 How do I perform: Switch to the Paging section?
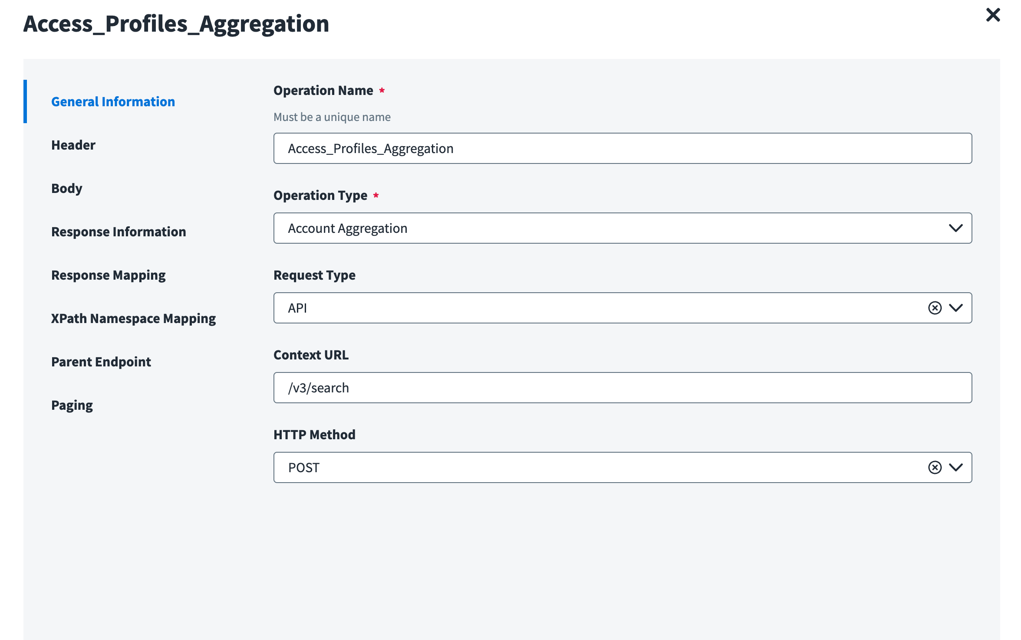(x=72, y=405)
